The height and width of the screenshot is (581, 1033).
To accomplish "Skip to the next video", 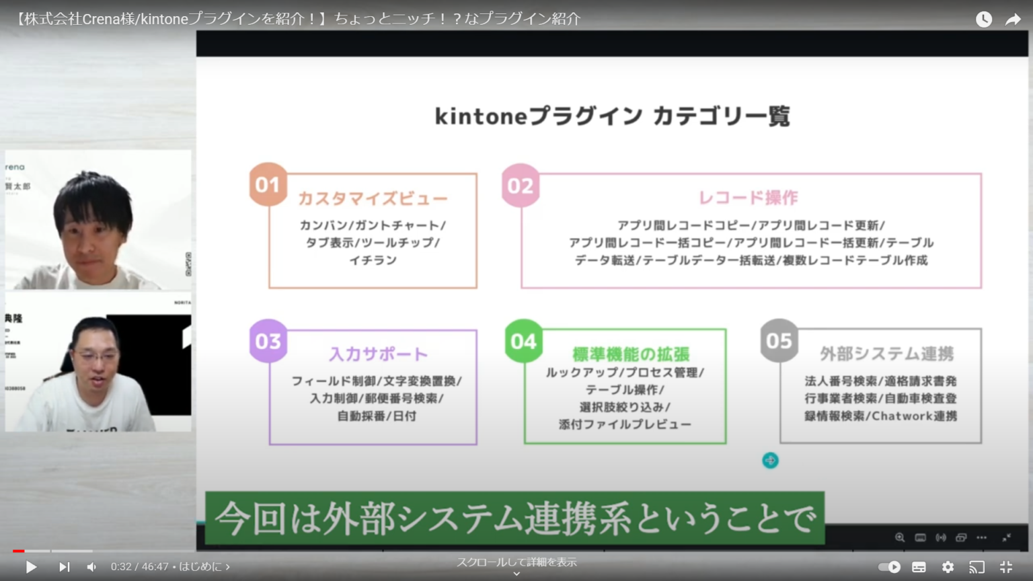I will pyautogui.click(x=64, y=567).
